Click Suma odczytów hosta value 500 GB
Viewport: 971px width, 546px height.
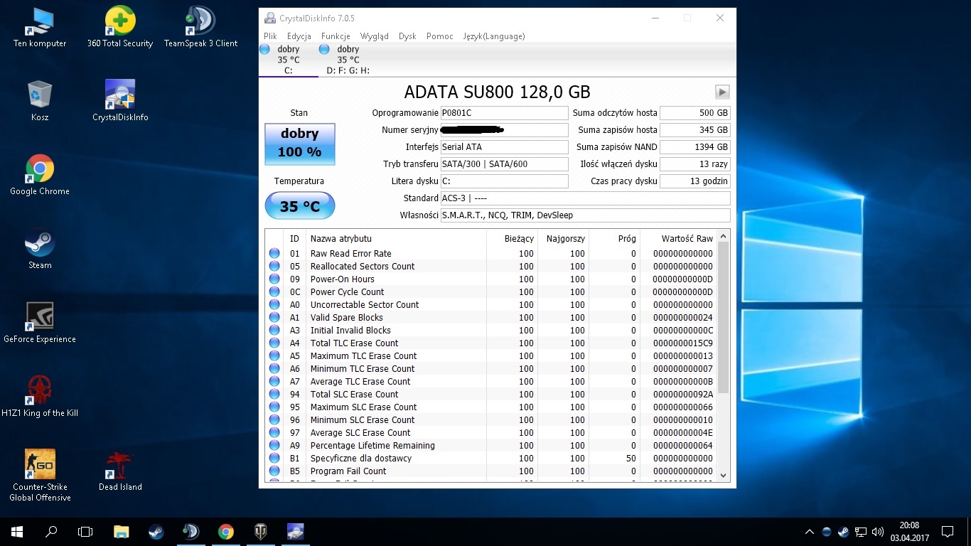pyautogui.click(x=695, y=113)
